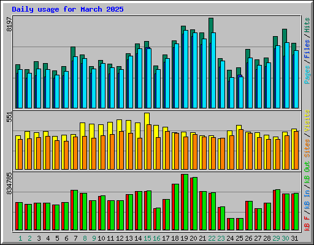Select day label 13 on the axis
Image resolution: width=314 pixels, height=245 pixels.
pos(129,238)
